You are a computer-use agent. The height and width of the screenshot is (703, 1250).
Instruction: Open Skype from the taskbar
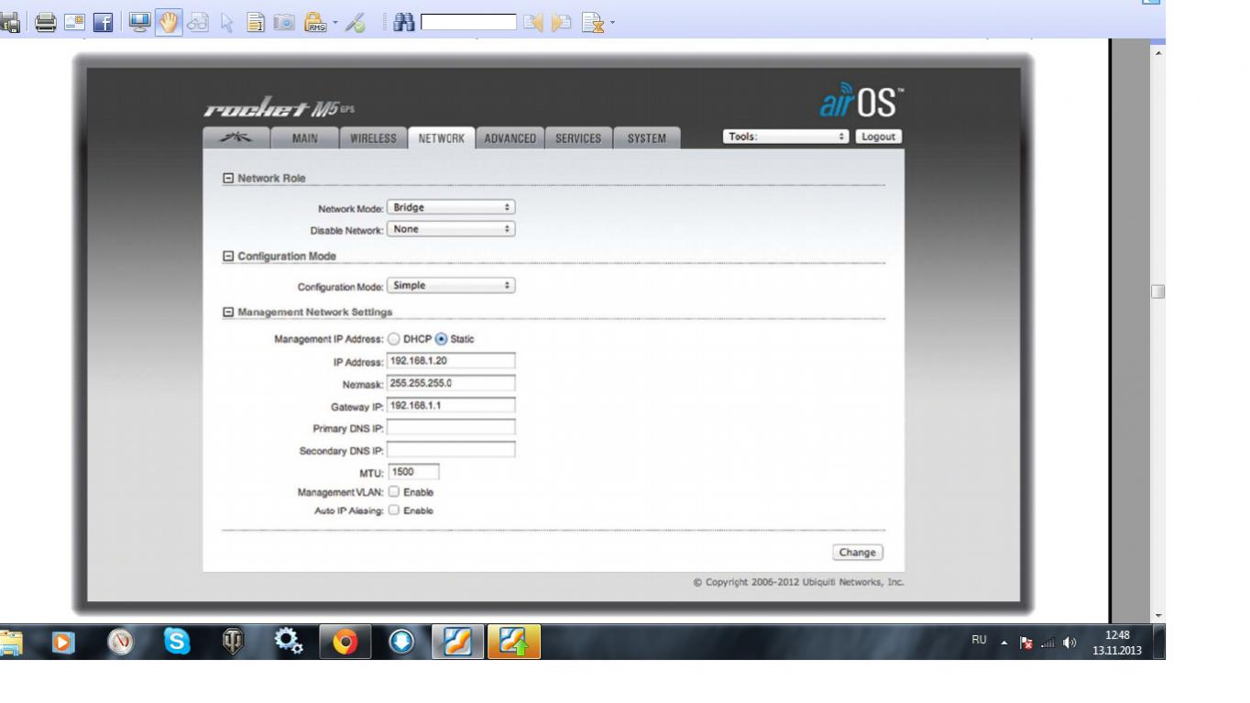coord(176,643)
